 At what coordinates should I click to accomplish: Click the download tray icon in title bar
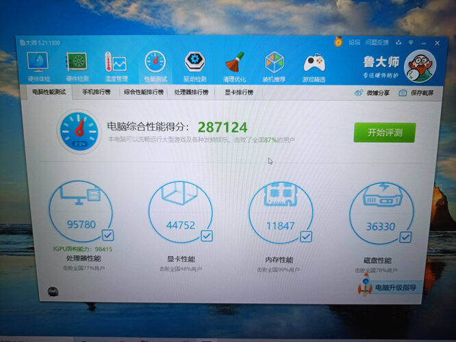click(398, 42)
